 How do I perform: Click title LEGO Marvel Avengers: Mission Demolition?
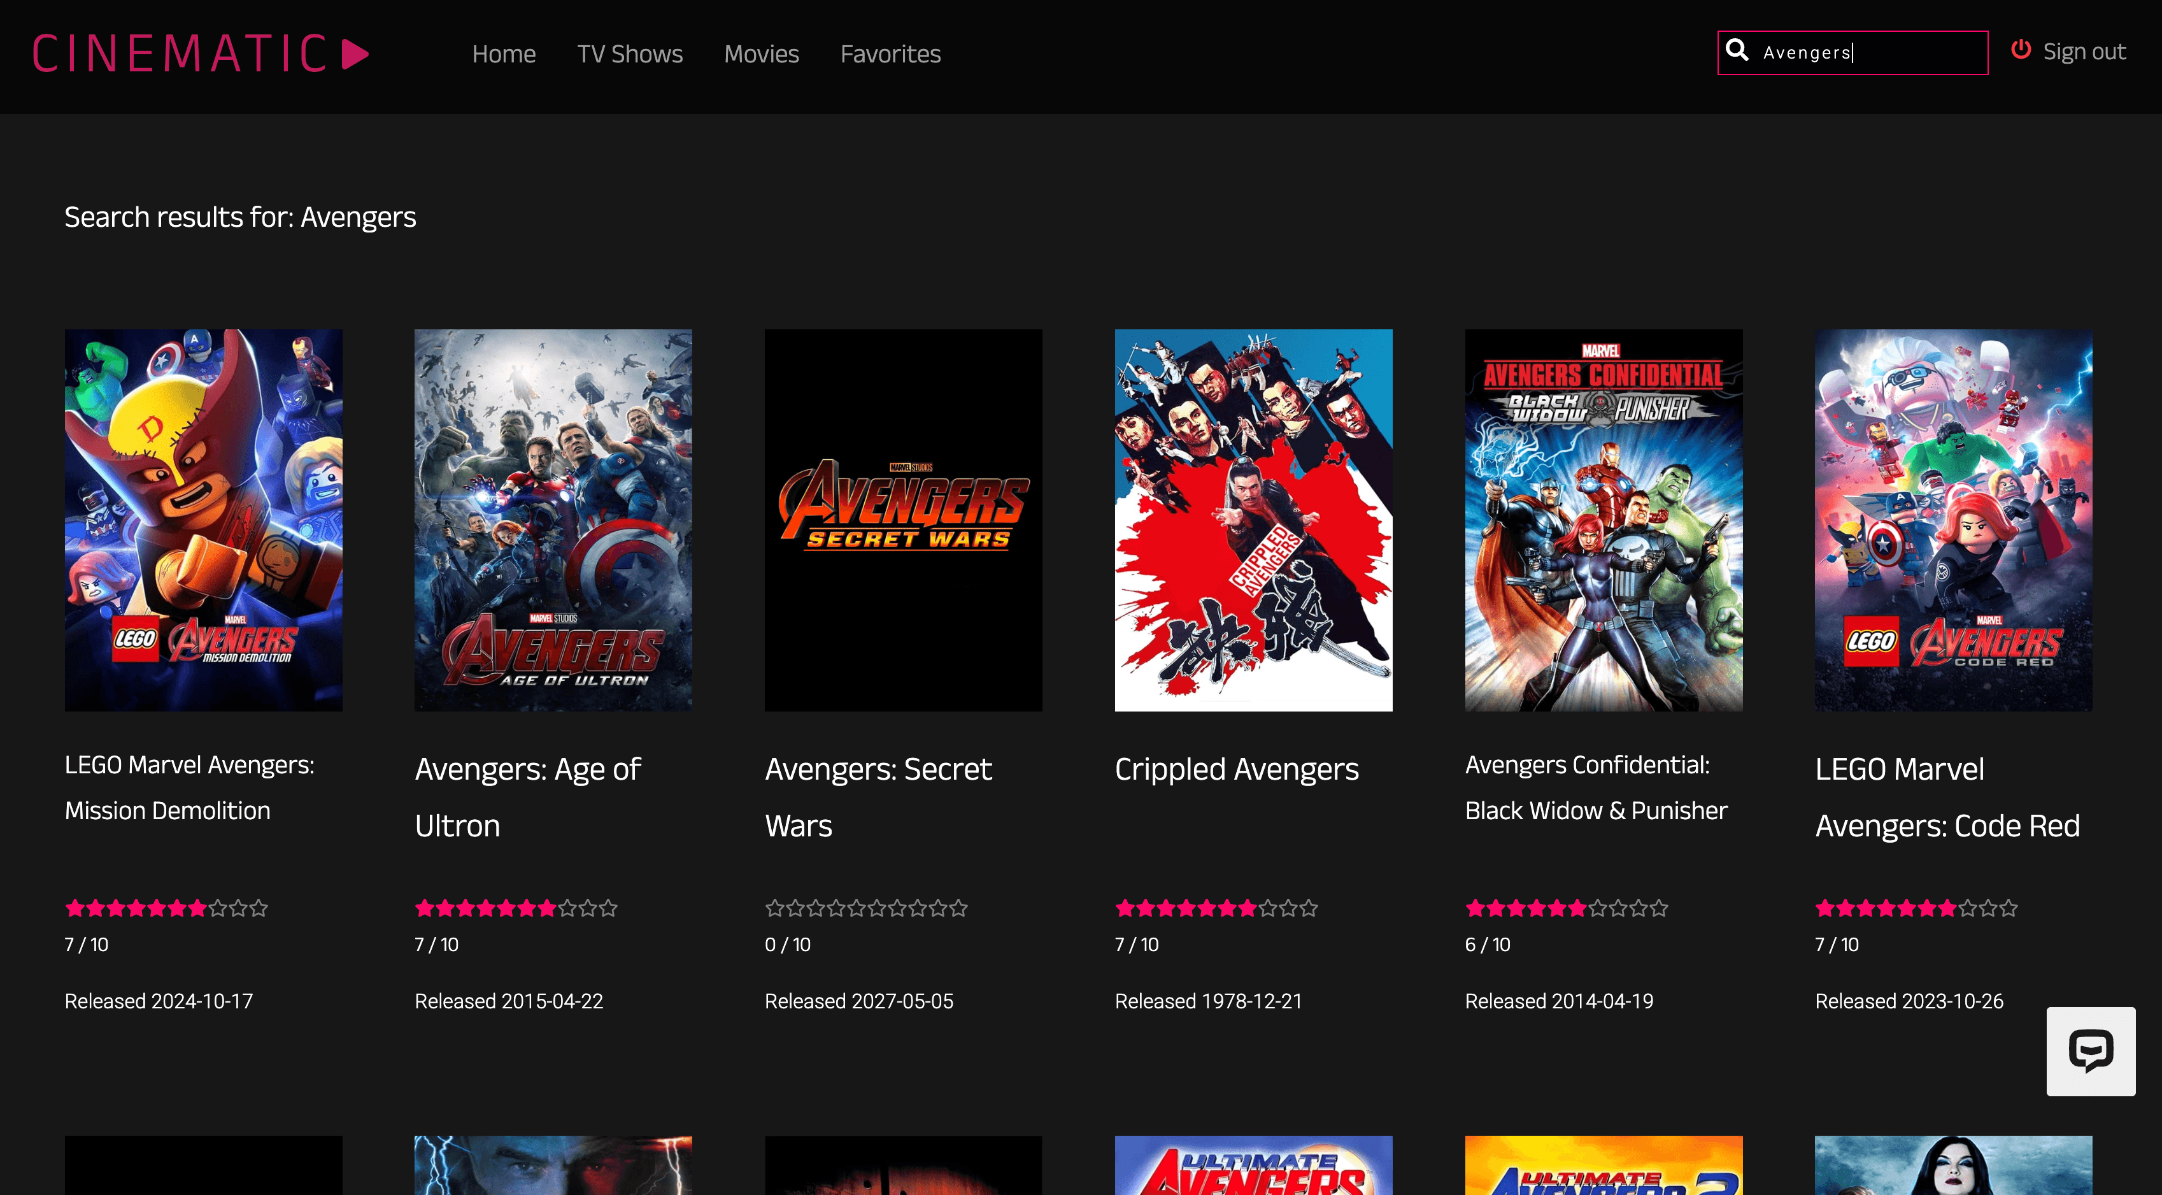(x=190, y=788)
